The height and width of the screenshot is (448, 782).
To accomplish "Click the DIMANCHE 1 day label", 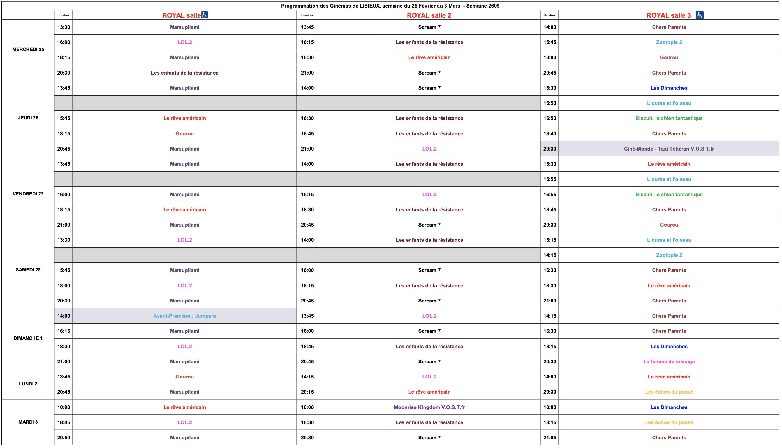I will tap(28, 338).
